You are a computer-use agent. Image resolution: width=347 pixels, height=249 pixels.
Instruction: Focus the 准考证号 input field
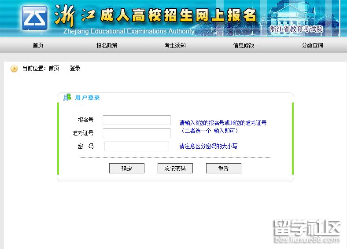point(137,133)
